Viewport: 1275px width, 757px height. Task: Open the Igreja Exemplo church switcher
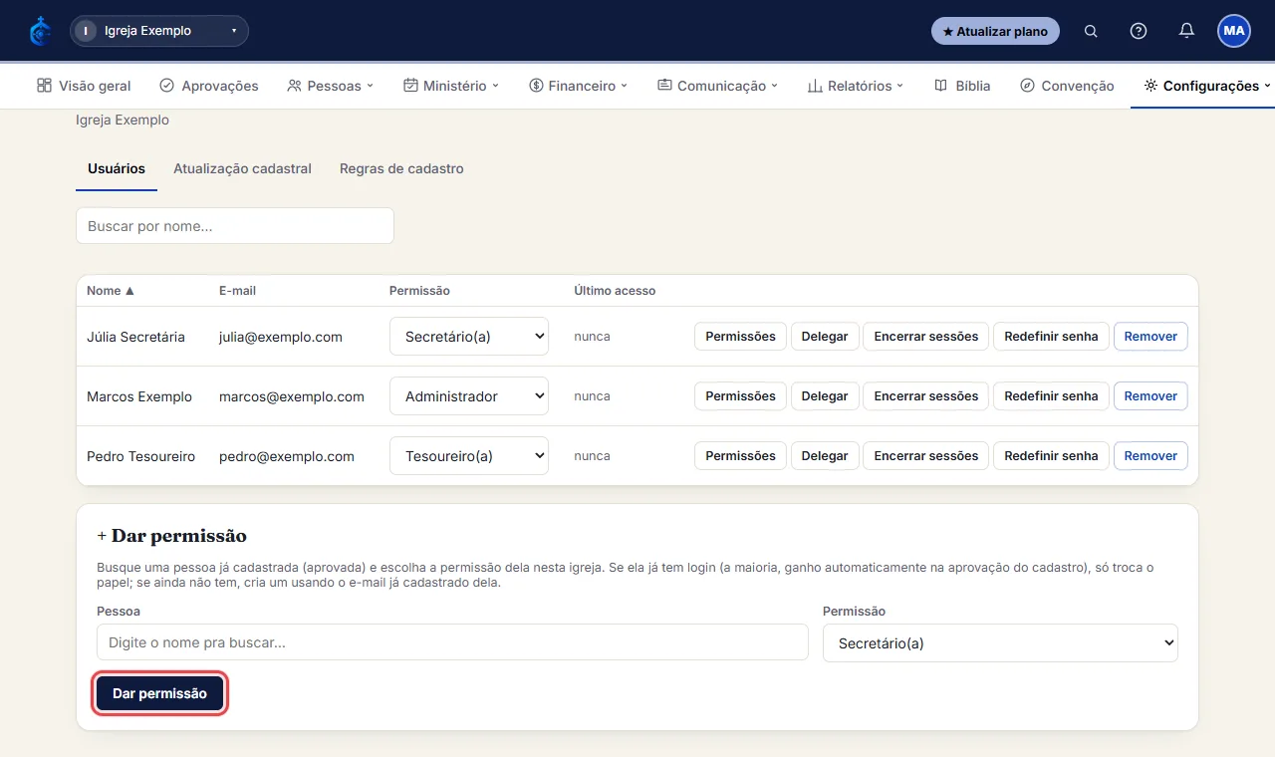(159, 31)
